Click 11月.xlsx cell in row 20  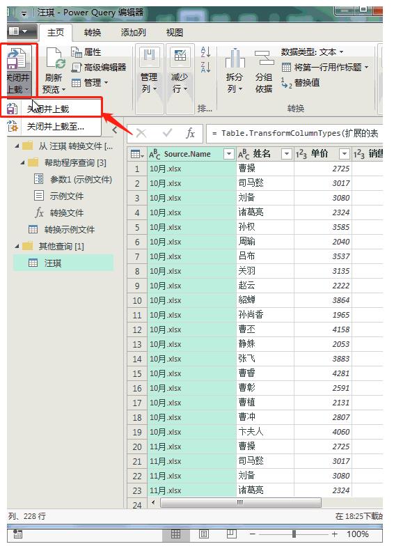pyautogui.click(x=191, y=447)
